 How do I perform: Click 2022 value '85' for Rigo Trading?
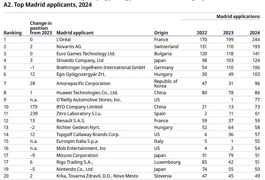click(x=204, y=162)
